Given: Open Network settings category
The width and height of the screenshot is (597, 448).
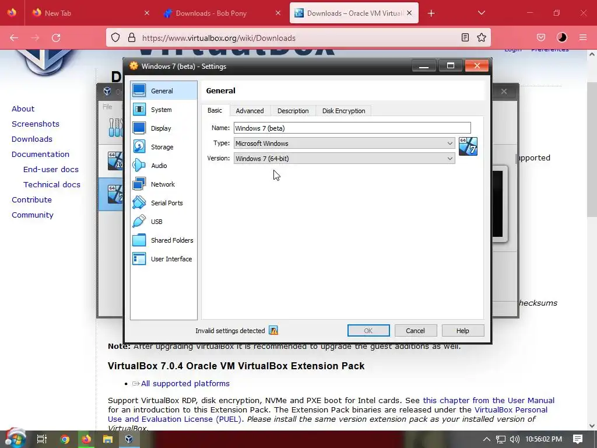Looking at the screenshot, I should [x=164, y=184].
